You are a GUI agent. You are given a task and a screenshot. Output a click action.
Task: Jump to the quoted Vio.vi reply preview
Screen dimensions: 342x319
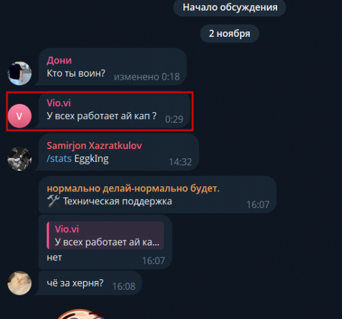coord(105,236)
